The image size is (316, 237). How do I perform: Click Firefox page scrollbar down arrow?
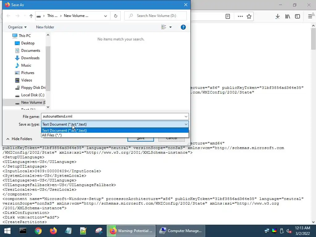314,222
